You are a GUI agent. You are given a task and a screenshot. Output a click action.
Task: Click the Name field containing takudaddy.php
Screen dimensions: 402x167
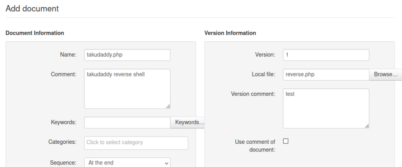tap(127, 55)
